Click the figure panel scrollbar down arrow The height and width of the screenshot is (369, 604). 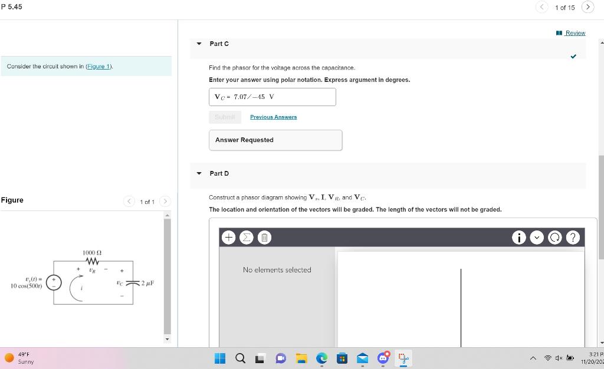tap(167, 340)
